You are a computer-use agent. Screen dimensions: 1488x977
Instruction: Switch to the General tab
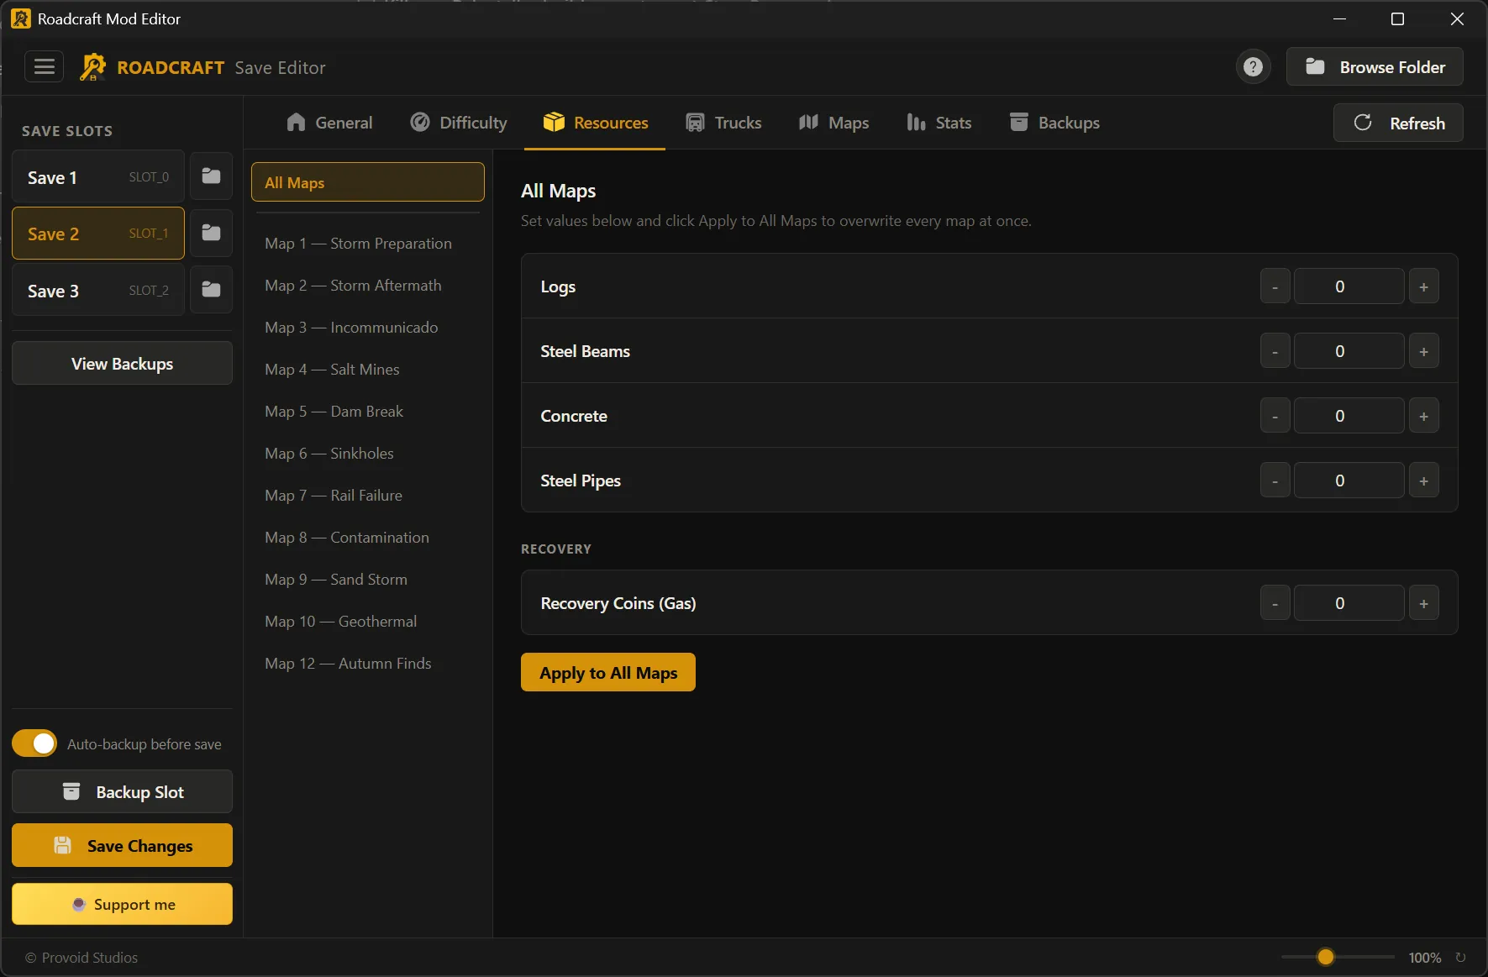(x=329, y=123)
